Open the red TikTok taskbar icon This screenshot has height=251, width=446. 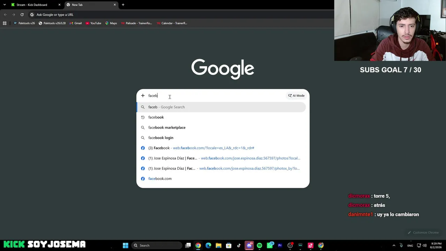[310, 245]
